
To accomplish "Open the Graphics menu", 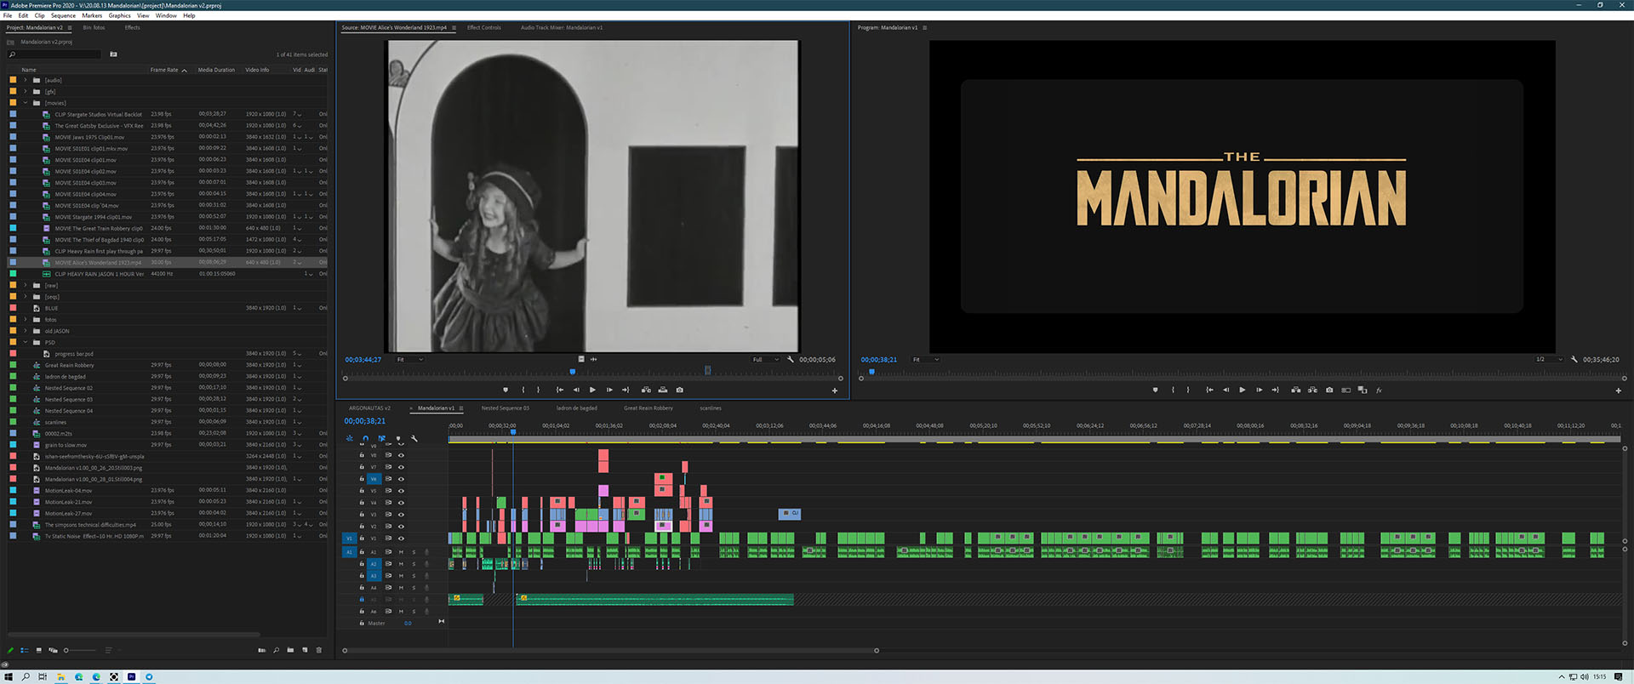I will click(x=120, y=15).
